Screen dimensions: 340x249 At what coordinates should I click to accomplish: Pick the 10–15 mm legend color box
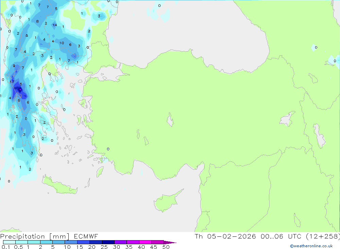(x=71, y=242)
